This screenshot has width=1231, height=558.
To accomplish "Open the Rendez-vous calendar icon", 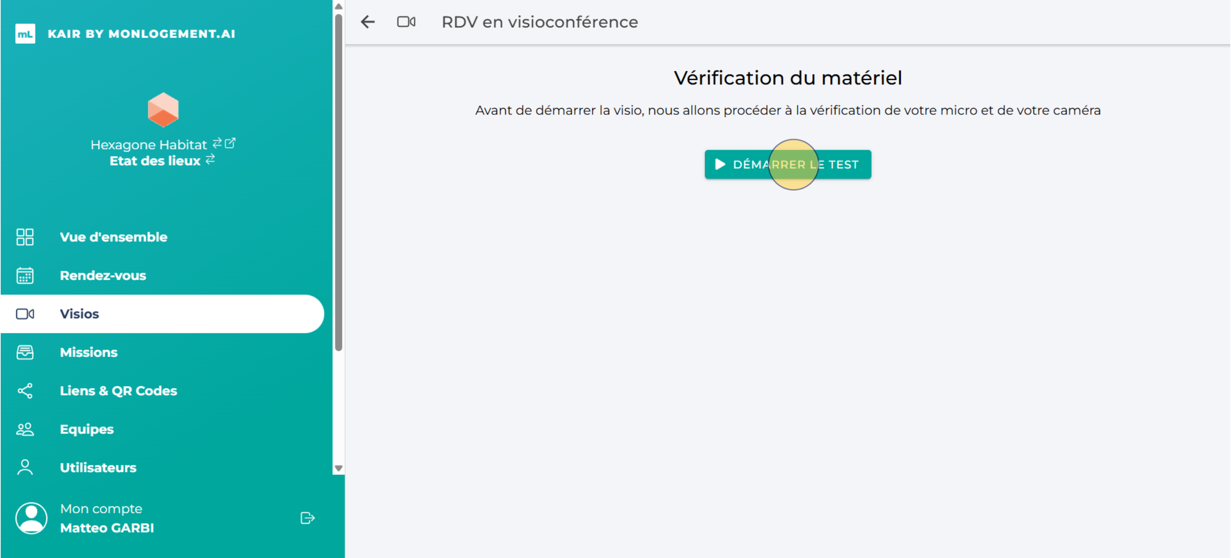I will (x=25, y=275).
